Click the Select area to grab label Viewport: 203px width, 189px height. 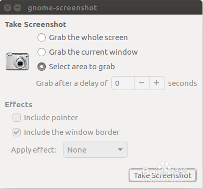[82, 67]
